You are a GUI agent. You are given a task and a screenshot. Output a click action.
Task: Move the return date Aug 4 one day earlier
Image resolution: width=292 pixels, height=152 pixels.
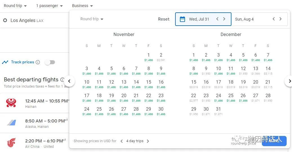273,19
